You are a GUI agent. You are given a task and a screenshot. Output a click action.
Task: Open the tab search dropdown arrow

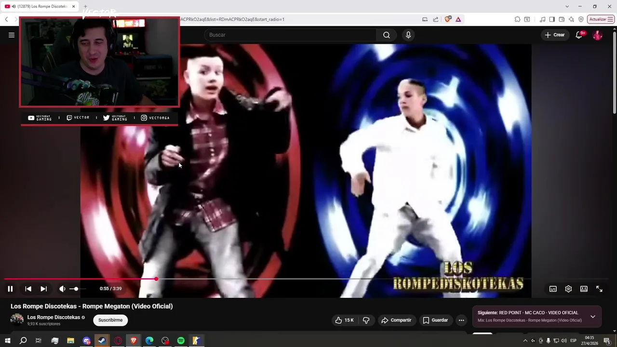567,6
